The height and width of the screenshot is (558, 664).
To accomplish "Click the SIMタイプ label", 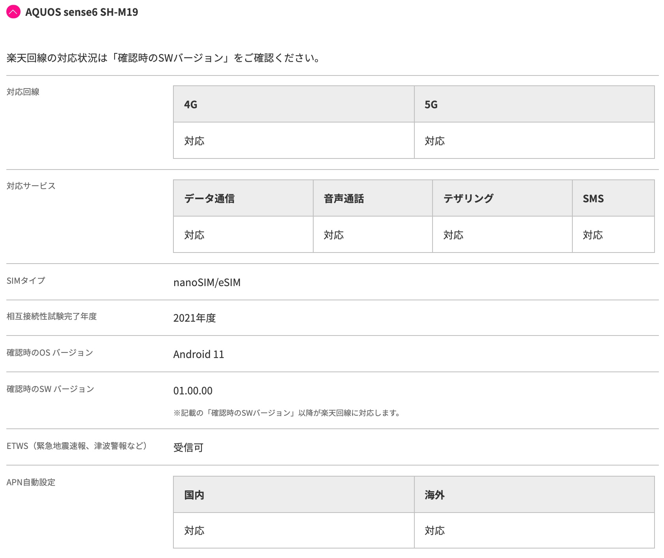I will (26, 281).
